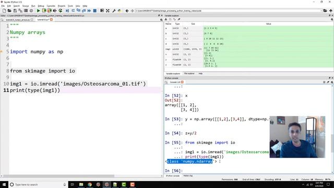Switch to tutorial15_numpy_arrays.py editor tab
Image resolution: width=334 pixels, height=188 pixels.
point(18,20)
